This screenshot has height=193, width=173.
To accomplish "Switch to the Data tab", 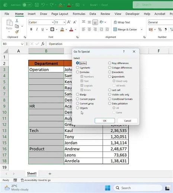I will [x=93, y=14].
